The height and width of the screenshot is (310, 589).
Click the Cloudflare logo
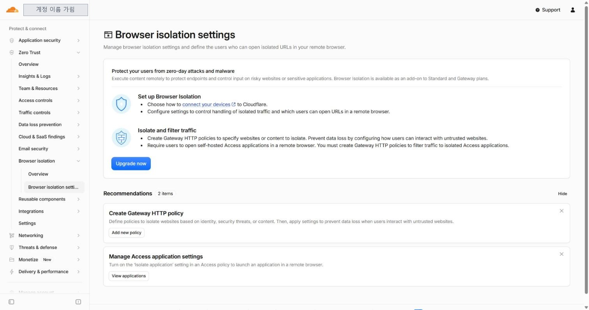[x=12, y=10]
